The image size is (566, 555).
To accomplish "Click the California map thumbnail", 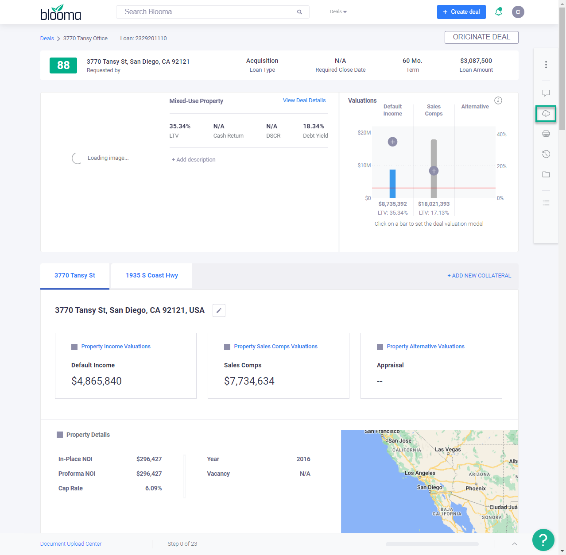I will 430,482.
